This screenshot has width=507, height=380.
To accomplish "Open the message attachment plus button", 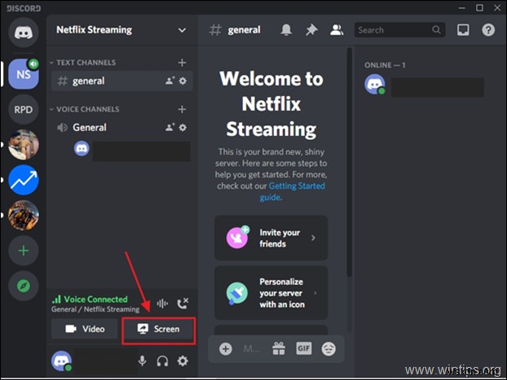I will click(225, 349).
